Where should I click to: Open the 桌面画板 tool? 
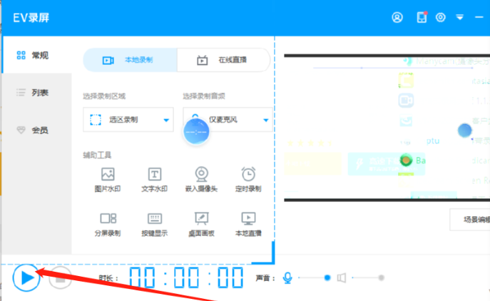coord(201,225)
